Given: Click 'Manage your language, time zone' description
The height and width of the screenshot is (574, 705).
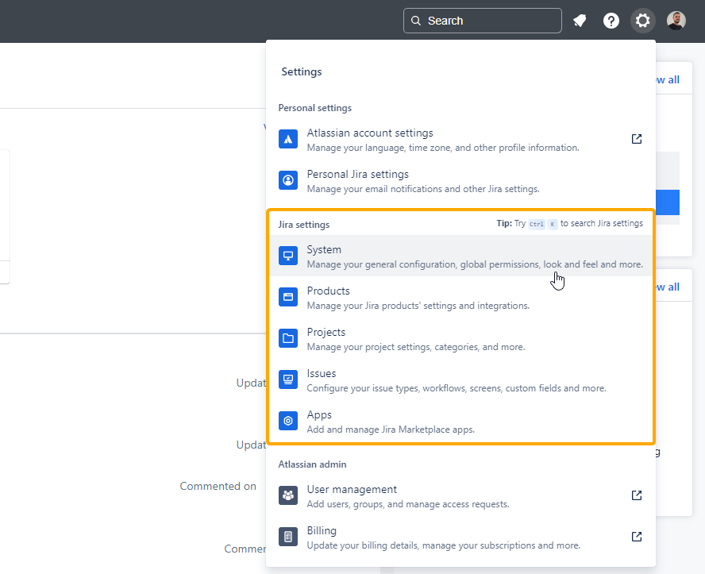Looking at the screenshot, I should click(x=443, y=148).
